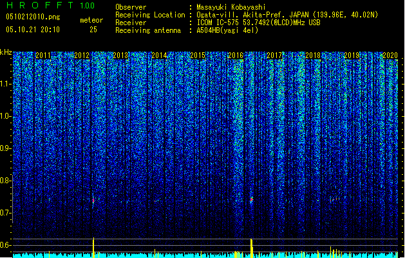Click the tall yellow intensity spike near 2016
The image size is (405, 258).
(x=252, y=248)
